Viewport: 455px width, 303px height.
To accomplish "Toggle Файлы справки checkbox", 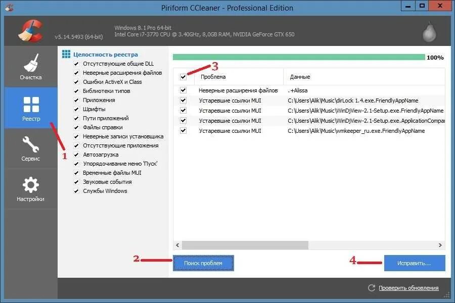I will (x=76, y=127).
